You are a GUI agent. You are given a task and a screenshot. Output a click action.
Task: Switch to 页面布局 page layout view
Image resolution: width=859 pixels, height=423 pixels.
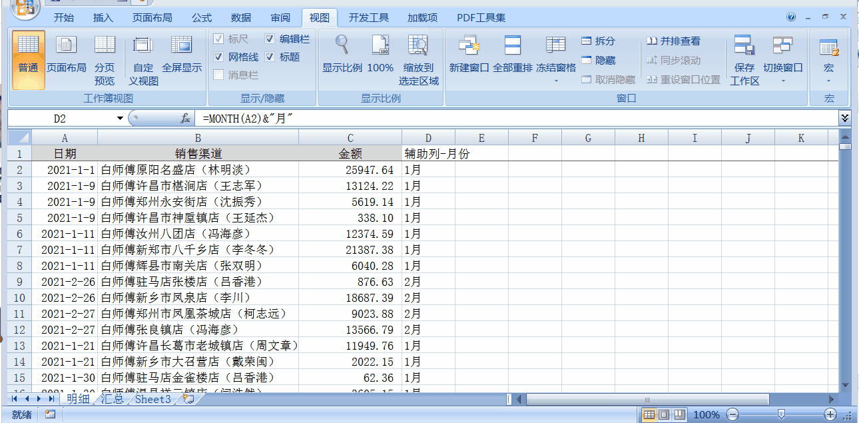[66, 45]
